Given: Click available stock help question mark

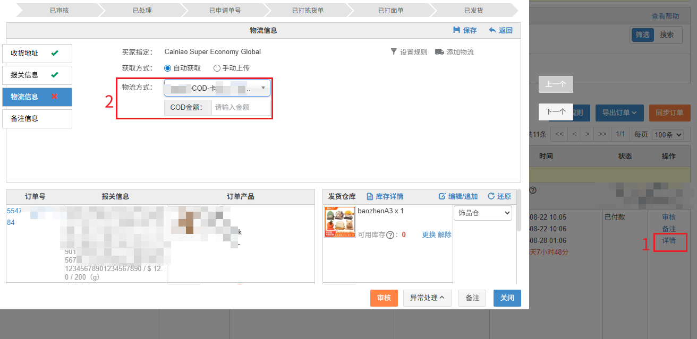Looking at the screenshot, I should click(390, 235).
